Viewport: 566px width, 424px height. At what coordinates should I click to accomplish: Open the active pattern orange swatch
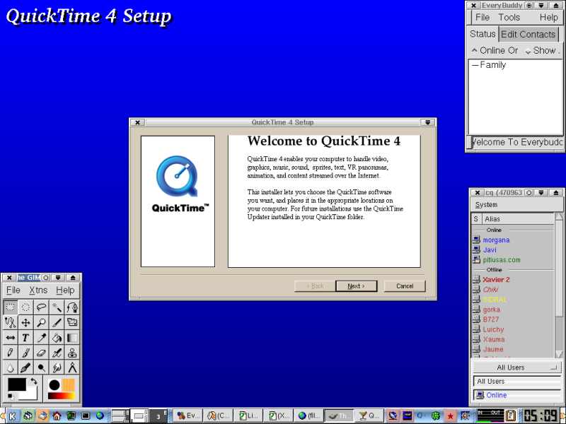pyautogui.click(x=69, y=384)
